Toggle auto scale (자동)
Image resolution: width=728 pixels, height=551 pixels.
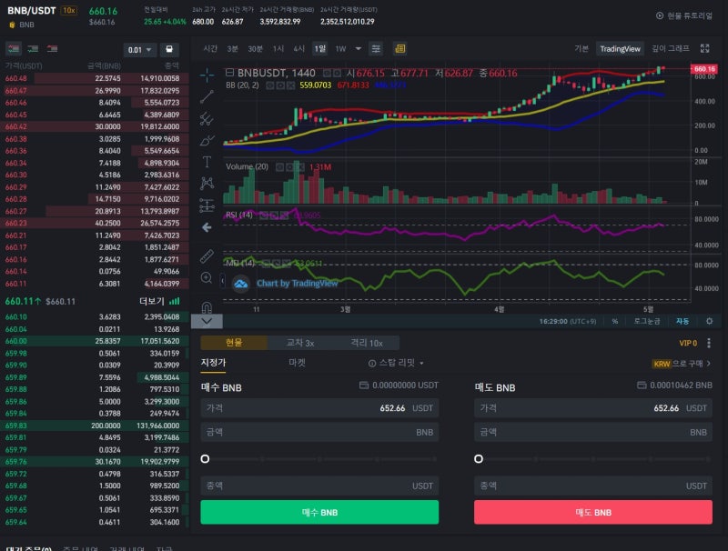(682, 321)
